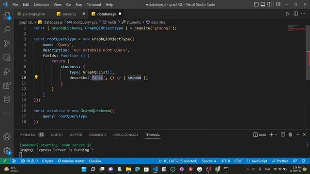Switch to the DEBUG CONSOLE tab
Viewport: 310px width, 174px height.
(x=126, y=135)
